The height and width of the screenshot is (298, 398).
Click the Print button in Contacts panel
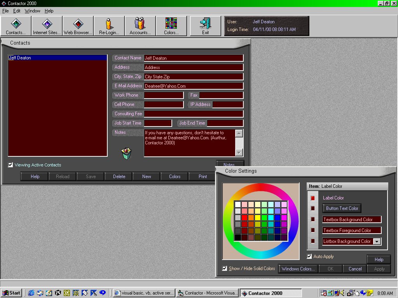coord(202,177)
